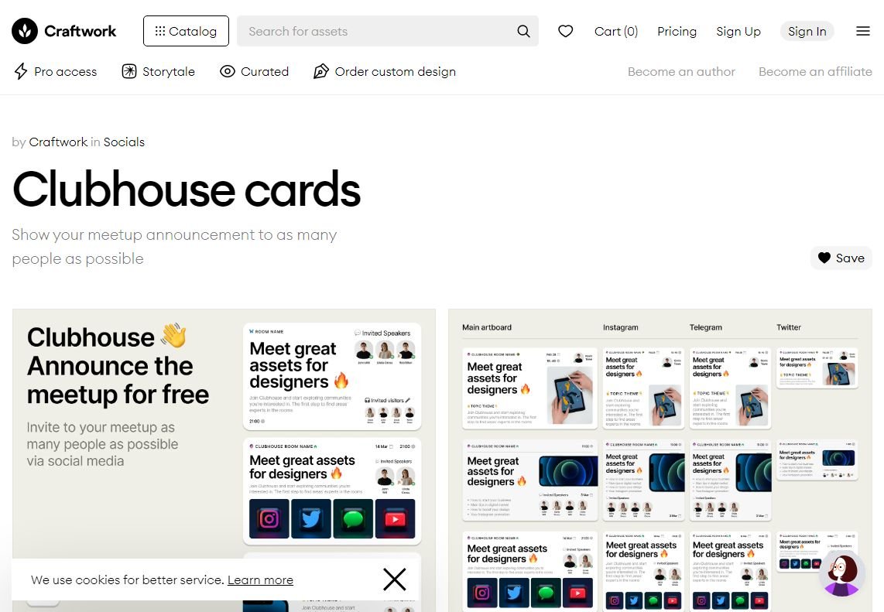
Task: Open the Pro access menu item
Action: point(55,72)
